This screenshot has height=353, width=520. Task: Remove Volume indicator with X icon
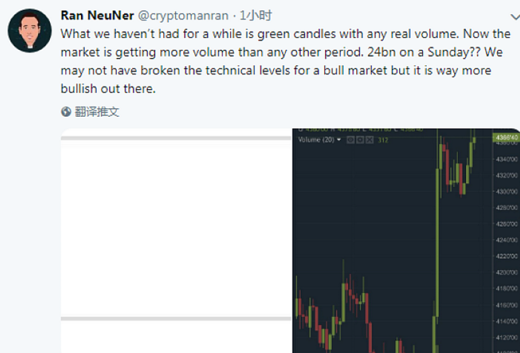click(x=369, y=140)
